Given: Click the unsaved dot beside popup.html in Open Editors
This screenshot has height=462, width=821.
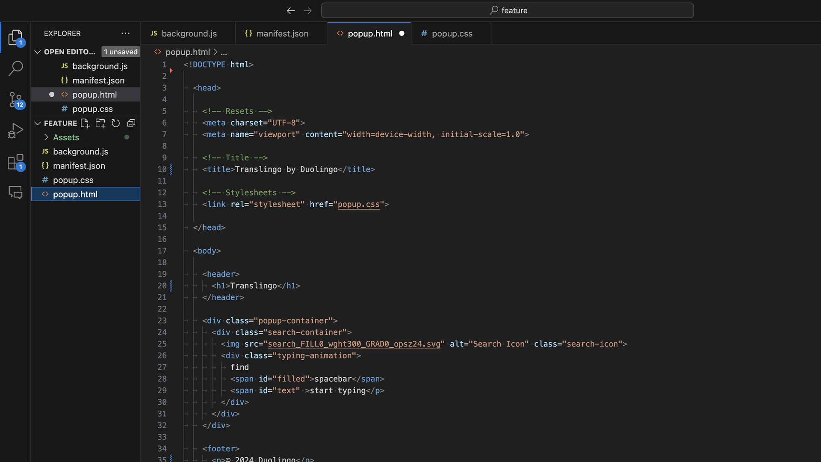Looking at the screenshot, I should (x=52, y=95).
